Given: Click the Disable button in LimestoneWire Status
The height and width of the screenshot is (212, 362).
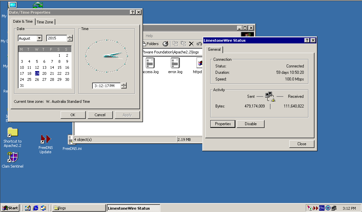Looking at the screenshot, I should [x=251, y=124].
